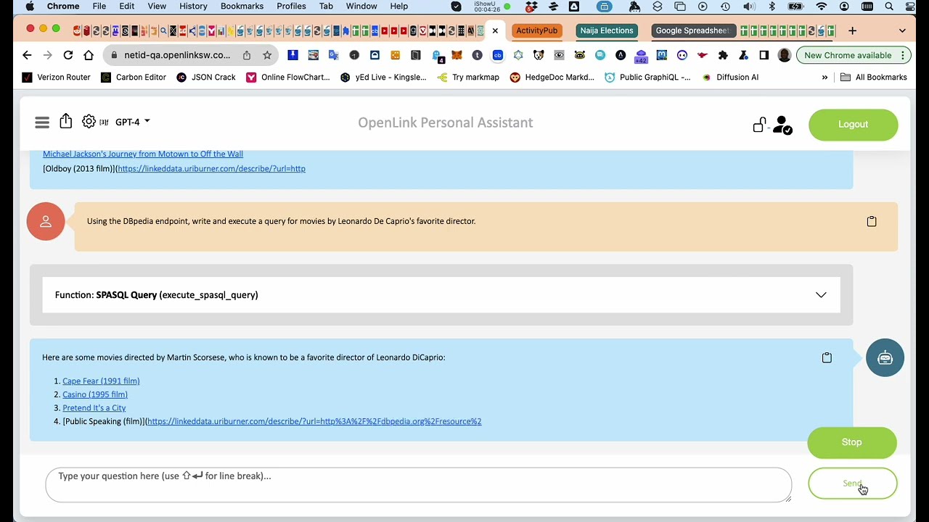
Task: Click the share/export chat icon
Action: coord(66,121)
